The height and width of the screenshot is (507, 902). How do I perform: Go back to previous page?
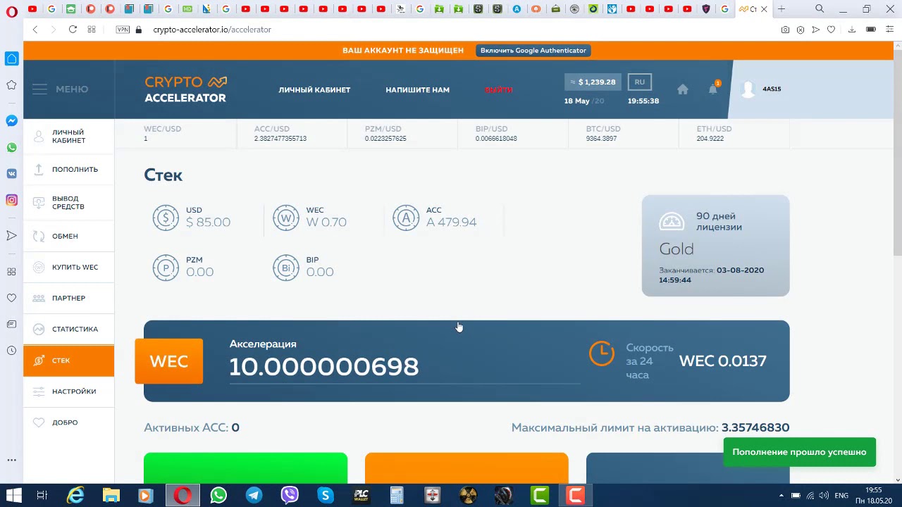click(x=35, y=30)
